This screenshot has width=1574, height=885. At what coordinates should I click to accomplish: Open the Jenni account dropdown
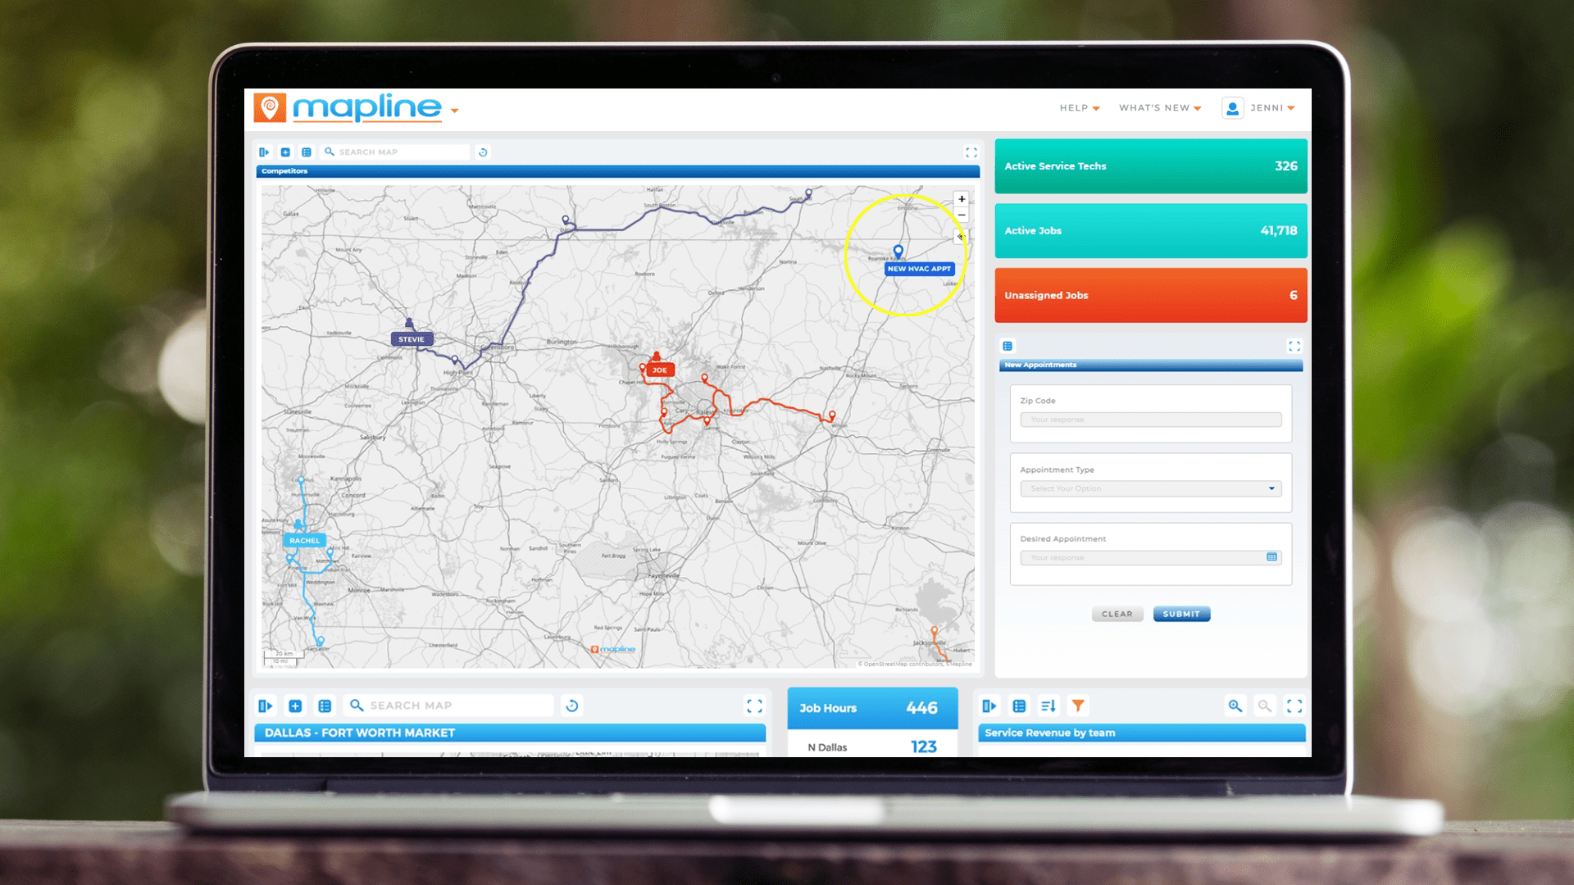click(1272, 107)
